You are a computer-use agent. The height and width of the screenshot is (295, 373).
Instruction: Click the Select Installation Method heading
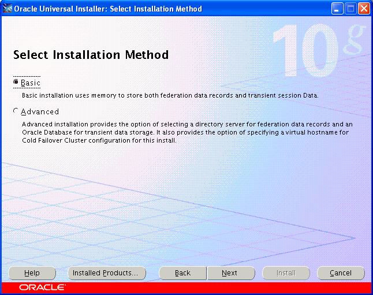point(91,55)
